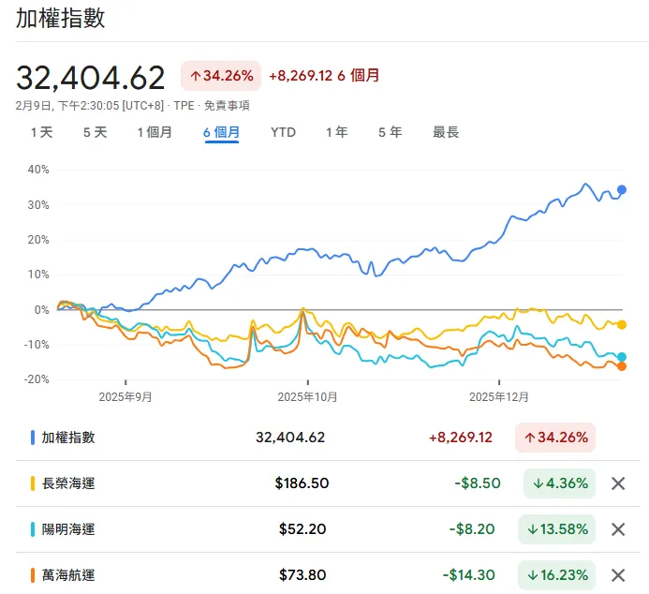Viewport: 649px width, 594px height.
Task: Click the $186.50 price value
Action: click(302, 483)
